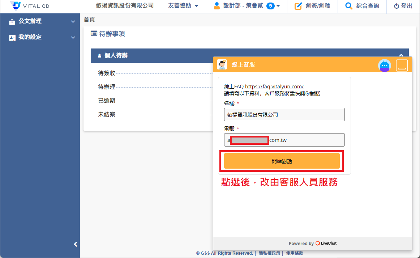Image resolution: width=420 pixels, height=258 pixels.
Task: Open the 隱私權政策 footer link
Action: (269, 253)
